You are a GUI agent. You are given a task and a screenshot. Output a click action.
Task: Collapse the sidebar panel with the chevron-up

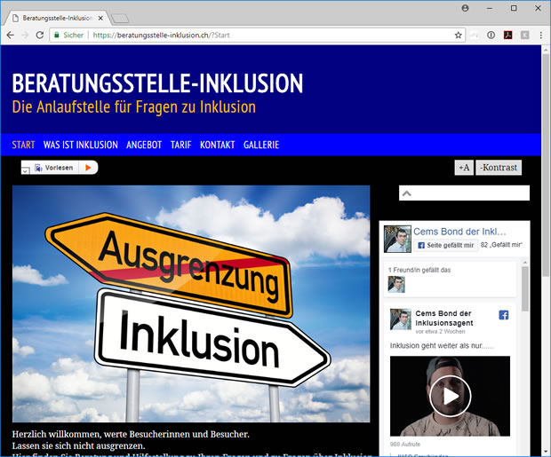point(406,193)
